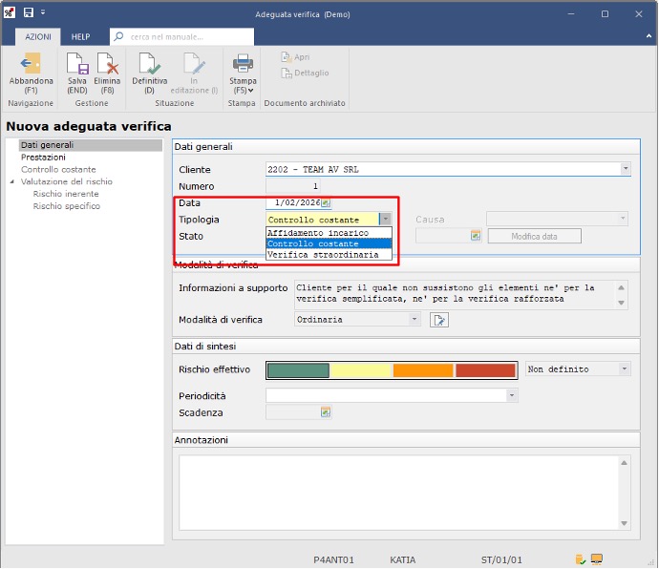Click the Abbandona (F1) navigation icon
This screenshot has height=569, width=659.
coord(31,65)
